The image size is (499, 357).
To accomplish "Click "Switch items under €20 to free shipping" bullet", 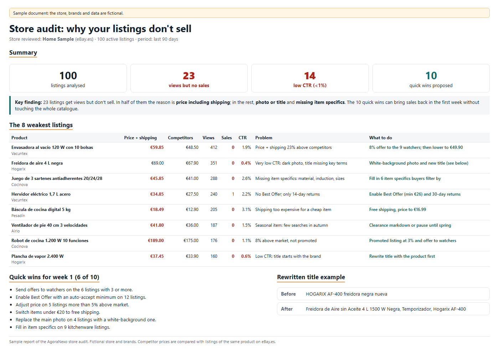I will click(58, 312).
